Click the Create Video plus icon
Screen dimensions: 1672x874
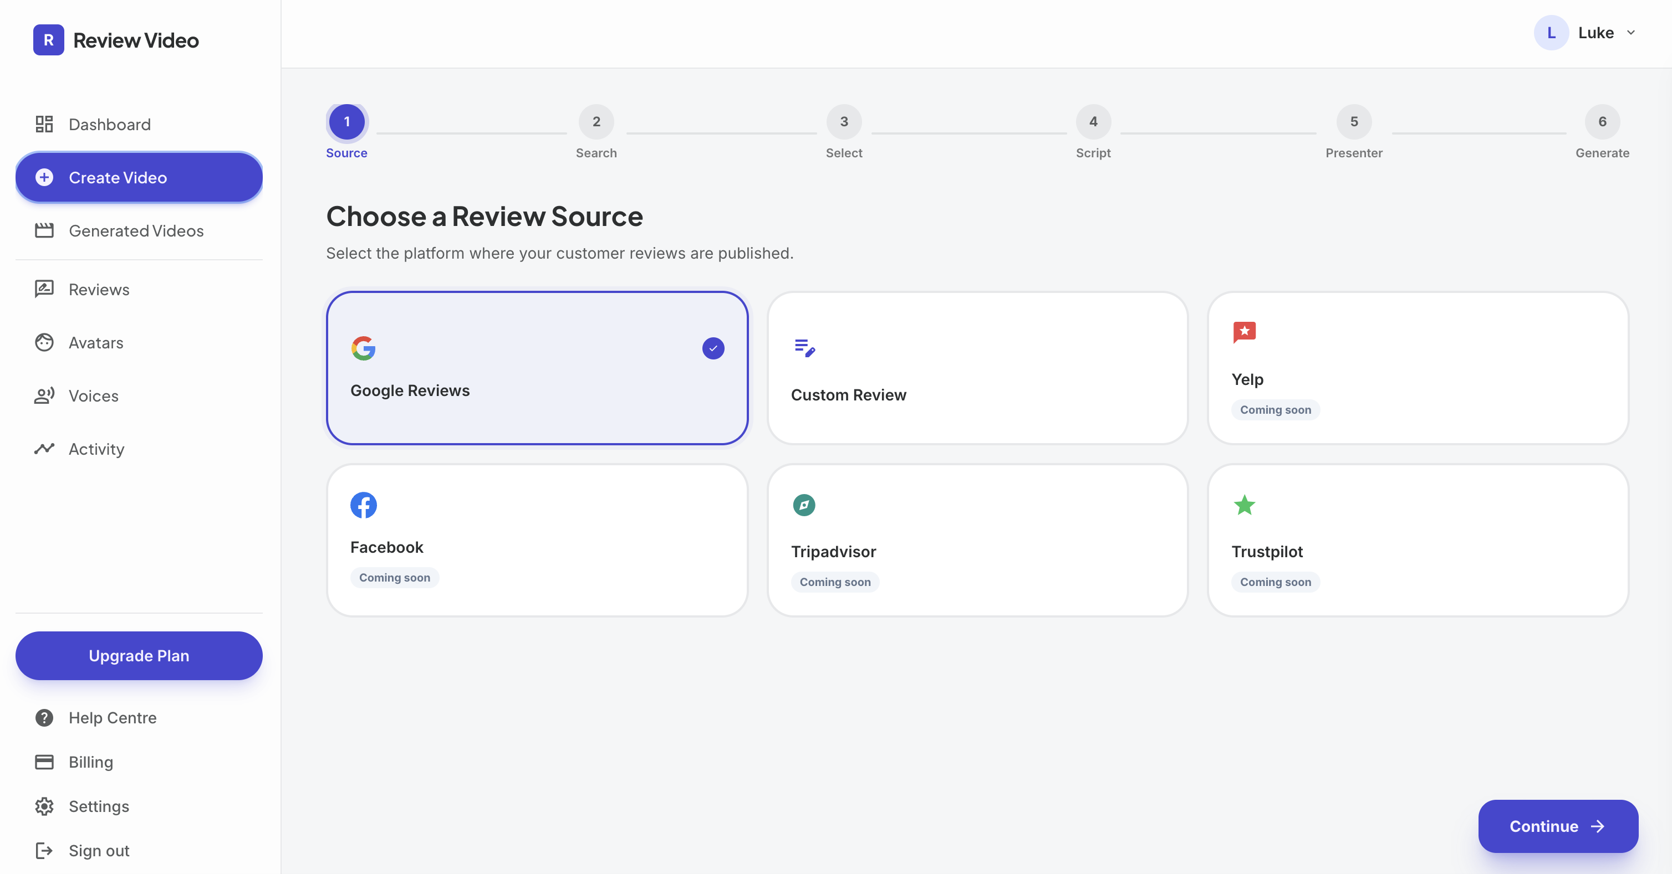coord(44,177)
